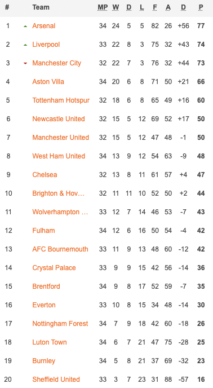Image resolution: width=213 pixels, height=388 pixels.
Task: Click the green up arrow beside Arsenal
Action: (x=25, y=26)
